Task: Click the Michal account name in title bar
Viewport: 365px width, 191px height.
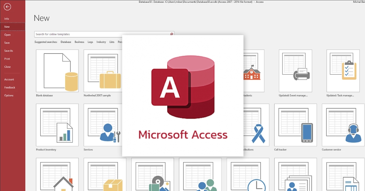Action: (x=359, y=2)
